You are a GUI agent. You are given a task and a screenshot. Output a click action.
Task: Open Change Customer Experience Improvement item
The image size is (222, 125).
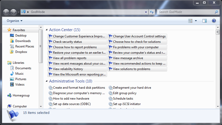pyautogui.click(x=77, y=36)
